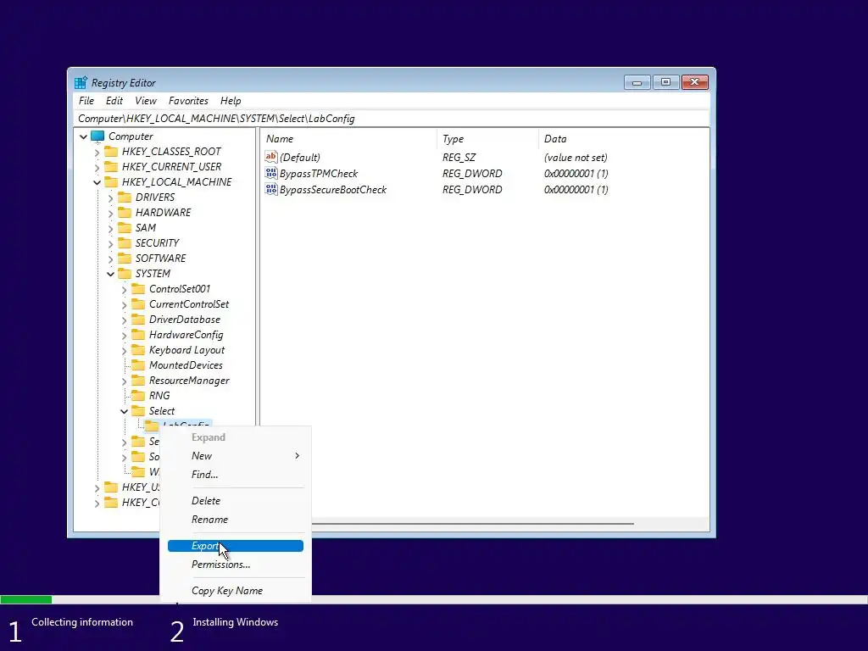The height and width of the screenshot is (651, 868).
Task: Click the HARDWARE folder icon
Action: click(125, 213)
